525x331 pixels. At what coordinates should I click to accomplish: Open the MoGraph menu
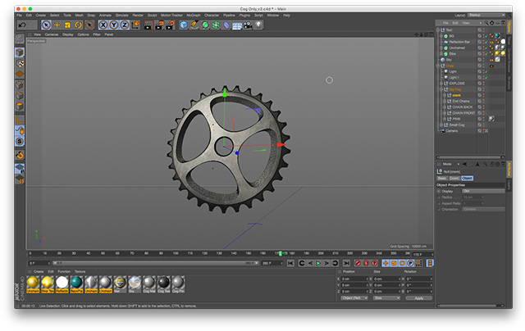point(193,15)
